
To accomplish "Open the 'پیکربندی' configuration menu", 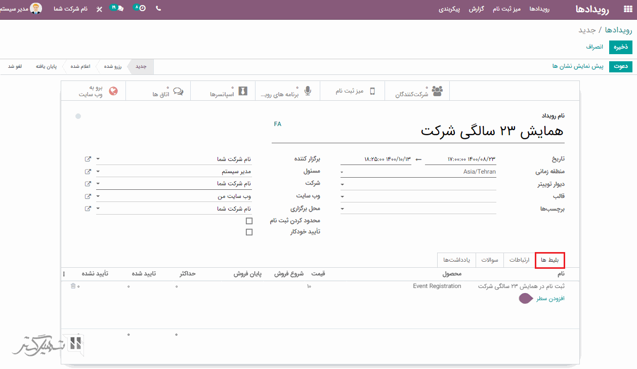I will (x=449, y=9).
